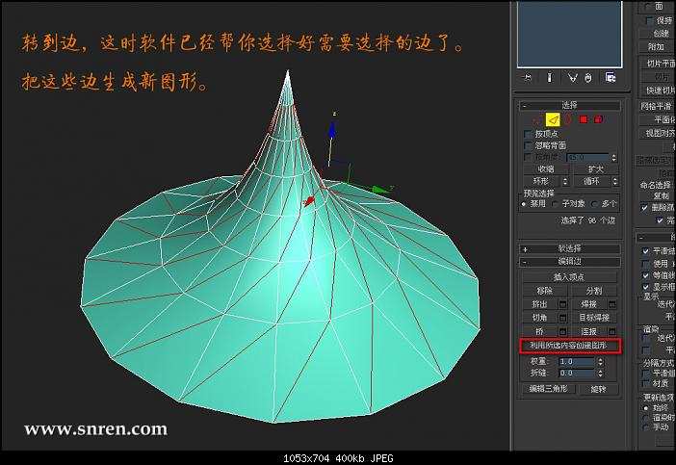
Task: Click the 权重 value spinner arrows
Action: tap(600, 362)
